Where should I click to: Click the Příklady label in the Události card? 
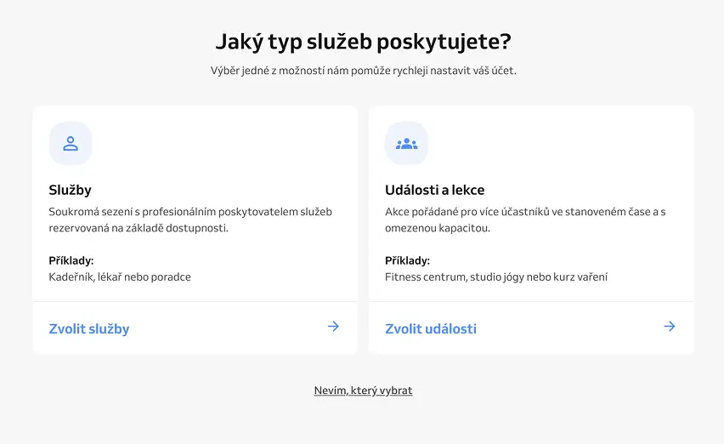[x=407, y=260]
